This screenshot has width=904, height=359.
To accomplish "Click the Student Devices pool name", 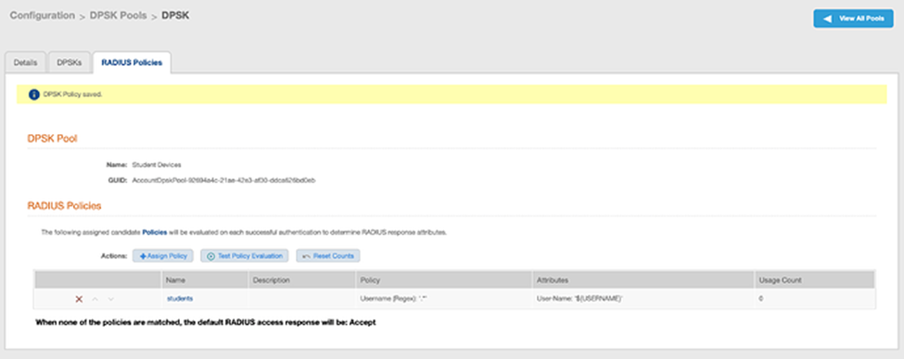I will click(x=157, y=165).
